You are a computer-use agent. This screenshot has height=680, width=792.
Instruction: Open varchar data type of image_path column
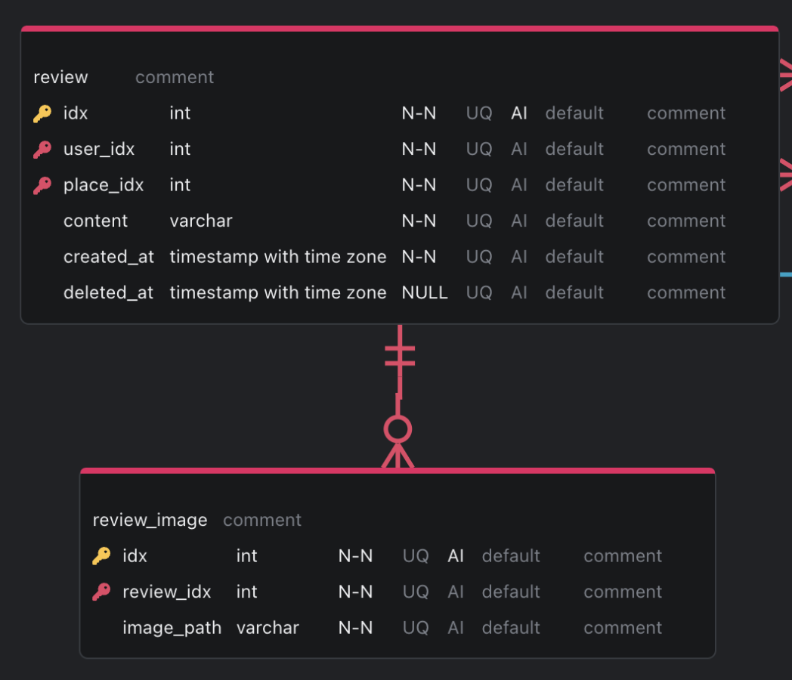point(268,628)
